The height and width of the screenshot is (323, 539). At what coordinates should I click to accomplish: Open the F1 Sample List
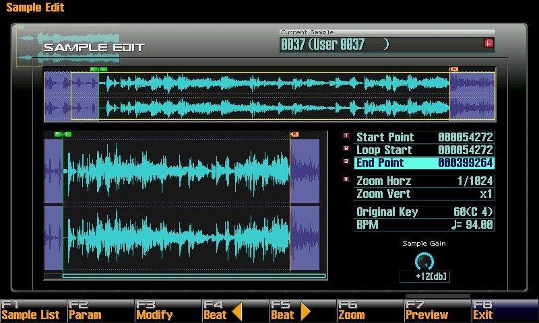click(x=33, y=311)
